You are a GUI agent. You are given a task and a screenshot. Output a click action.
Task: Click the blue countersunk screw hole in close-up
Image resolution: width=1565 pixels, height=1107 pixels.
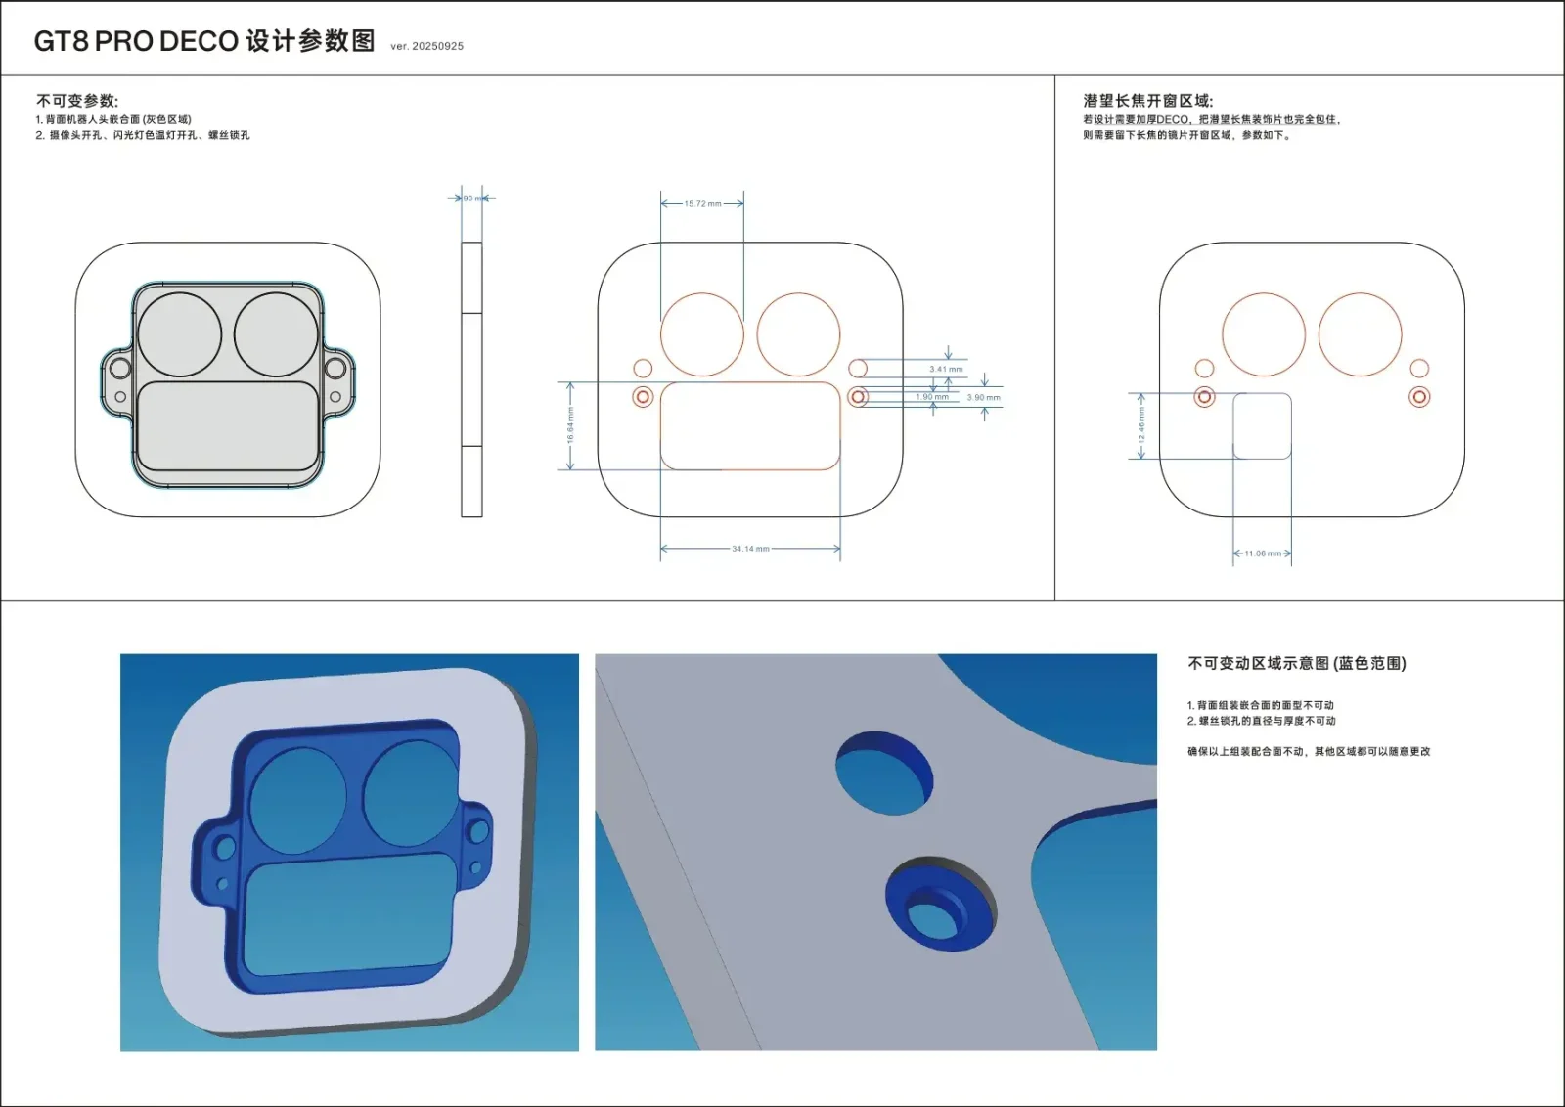click(x=939, y=905)
